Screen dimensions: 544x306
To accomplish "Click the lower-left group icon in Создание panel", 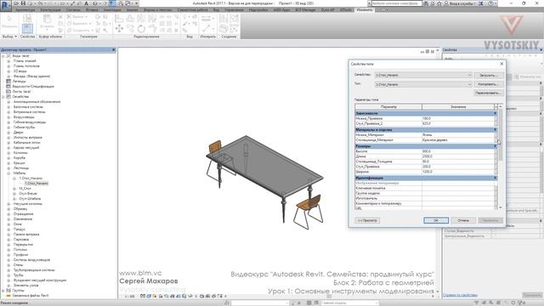I will (224, 28).
